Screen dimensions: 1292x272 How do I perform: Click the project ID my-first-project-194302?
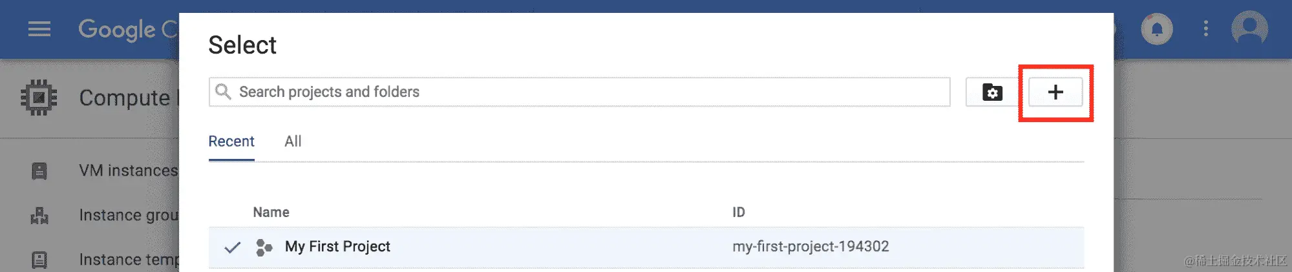(810, 246)
